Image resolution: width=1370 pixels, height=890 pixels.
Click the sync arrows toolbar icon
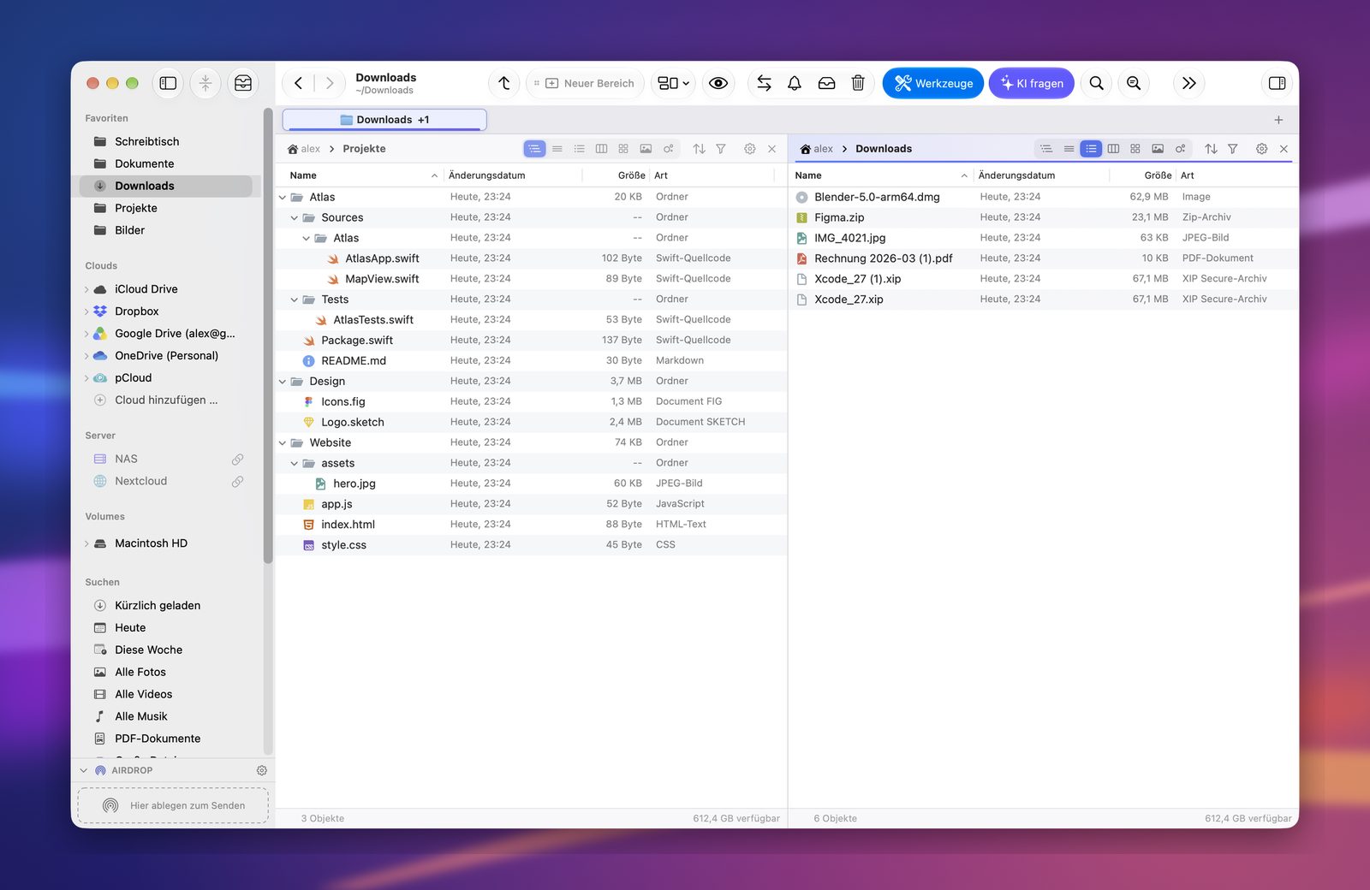coord(764,83)
